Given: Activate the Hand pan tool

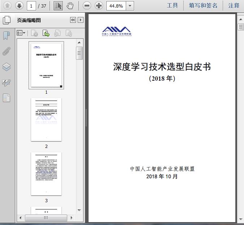Looking at the screenshot, I should pos(70,6).
